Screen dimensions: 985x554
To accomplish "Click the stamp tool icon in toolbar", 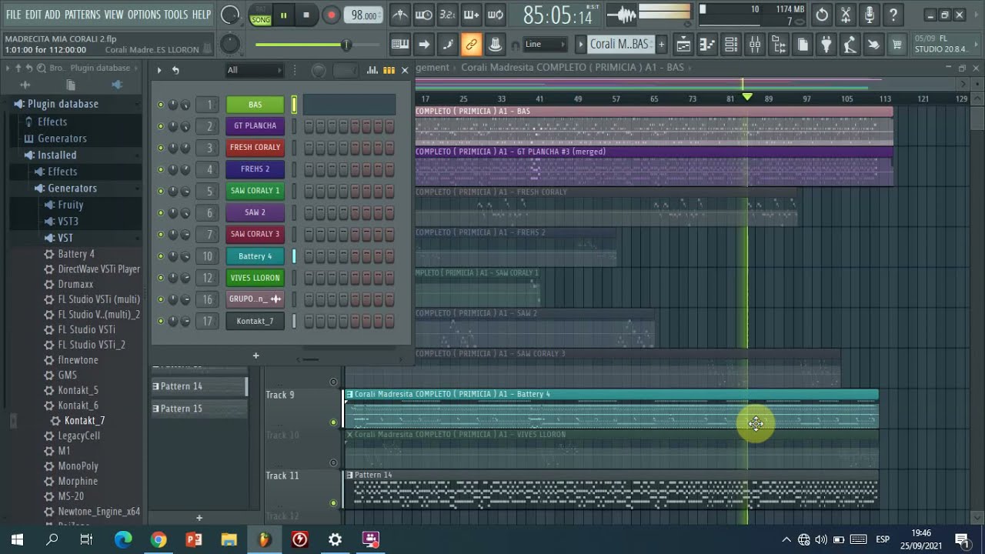I will tap(496, 45).
